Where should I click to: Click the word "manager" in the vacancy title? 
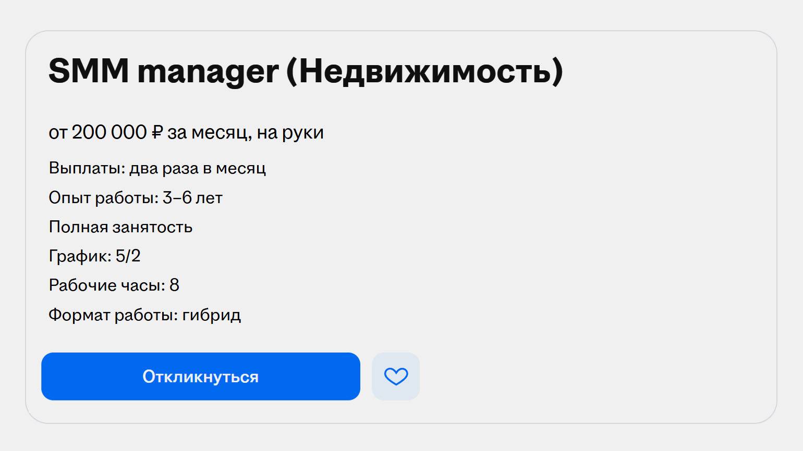coord(208,72)
